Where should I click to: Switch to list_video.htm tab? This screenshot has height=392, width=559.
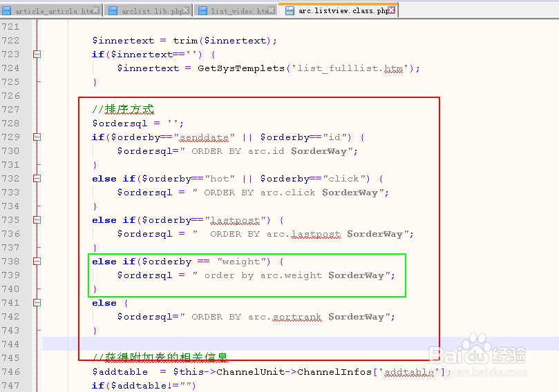(237, 10)
